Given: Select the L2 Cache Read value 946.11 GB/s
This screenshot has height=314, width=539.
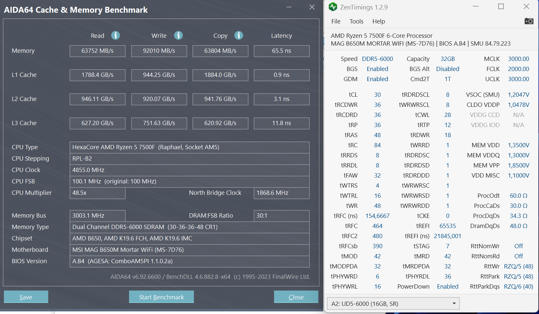Looking at the screenshot, I should (x=97, y=99).
